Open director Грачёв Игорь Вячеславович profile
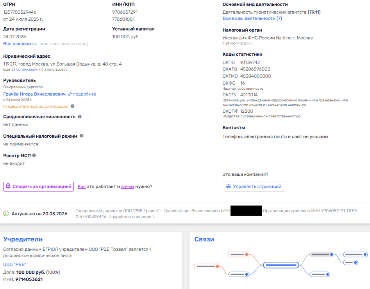Viewport: 370px width, 289px height. click(34, 94)
